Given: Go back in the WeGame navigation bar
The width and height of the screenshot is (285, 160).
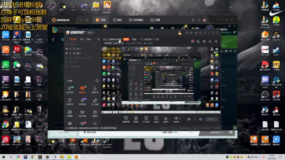Looking at the screenshot, I should tap(81, 20).
